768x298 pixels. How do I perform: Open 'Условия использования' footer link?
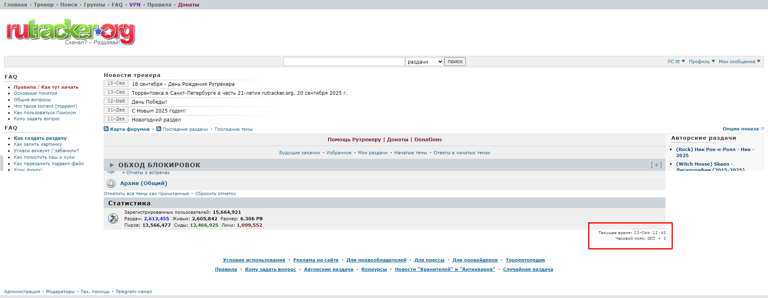point(254,260)
